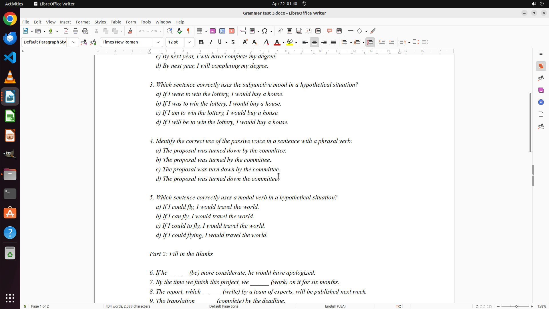
Task: Open the sidebar Gallery panel
Action: pos(541,90)
